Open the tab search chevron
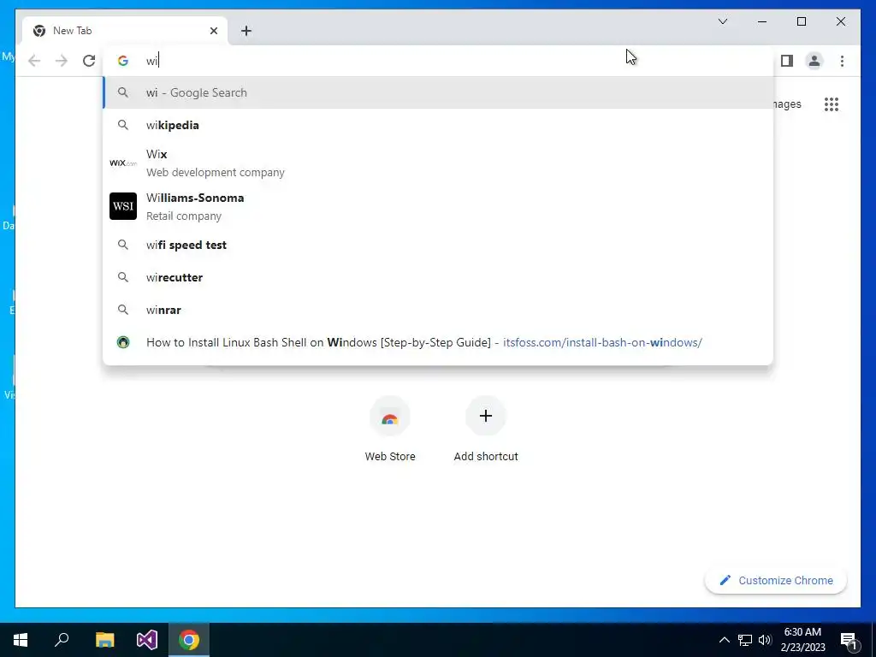 [x=722, y=21]
